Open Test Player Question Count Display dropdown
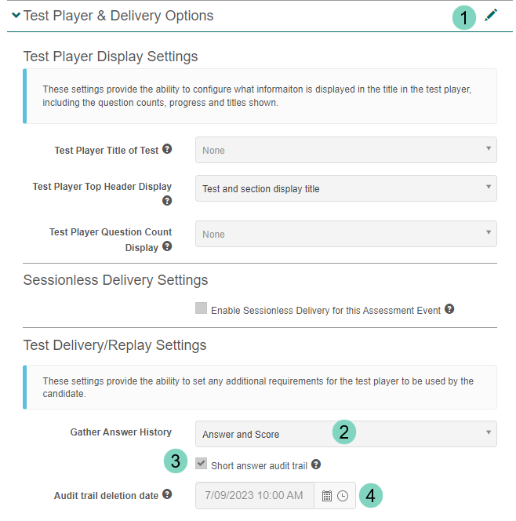This screenshot has height=521, width=516. pos(346,234)
